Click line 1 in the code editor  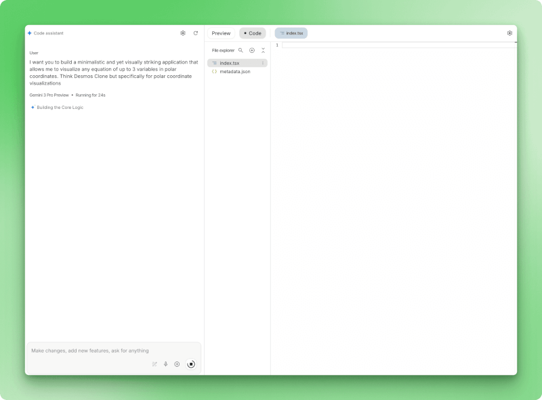point(393,45)
